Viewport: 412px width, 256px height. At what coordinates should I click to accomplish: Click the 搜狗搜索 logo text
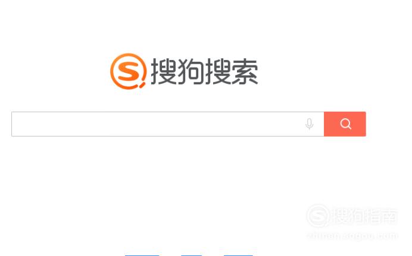pos(204,71)
